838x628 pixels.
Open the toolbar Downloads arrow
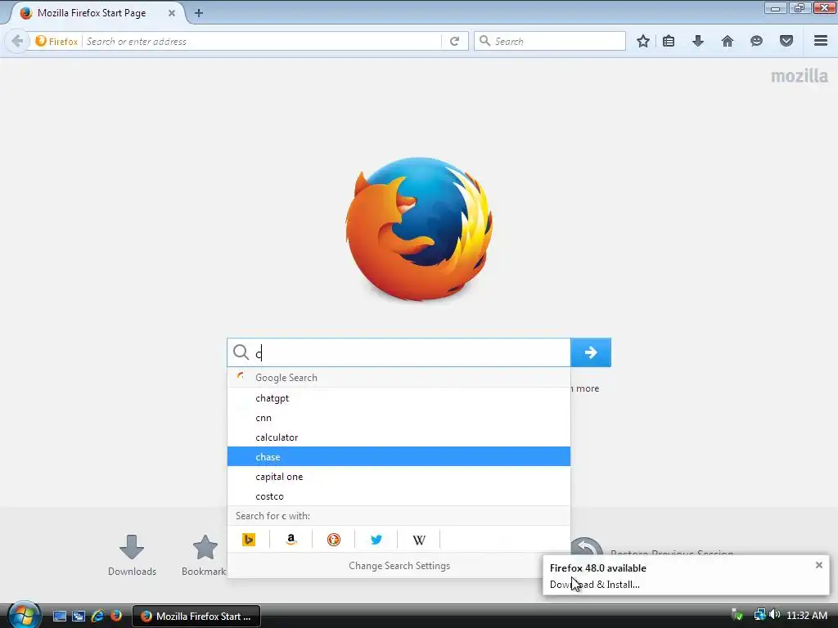pyautogui.click(x=698, y=41)
